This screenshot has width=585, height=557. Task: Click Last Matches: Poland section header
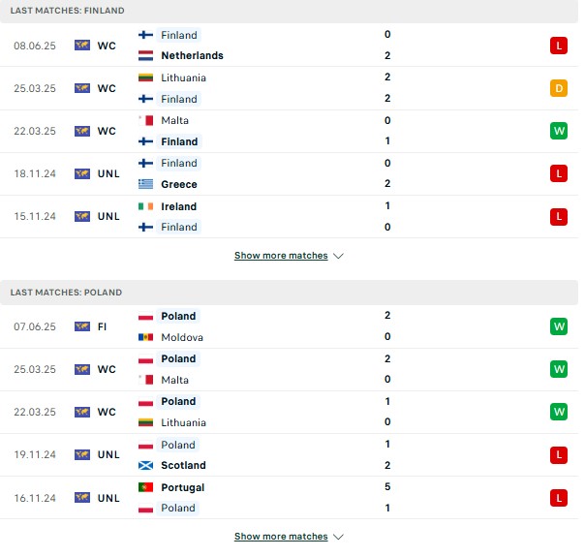(290, 293)
